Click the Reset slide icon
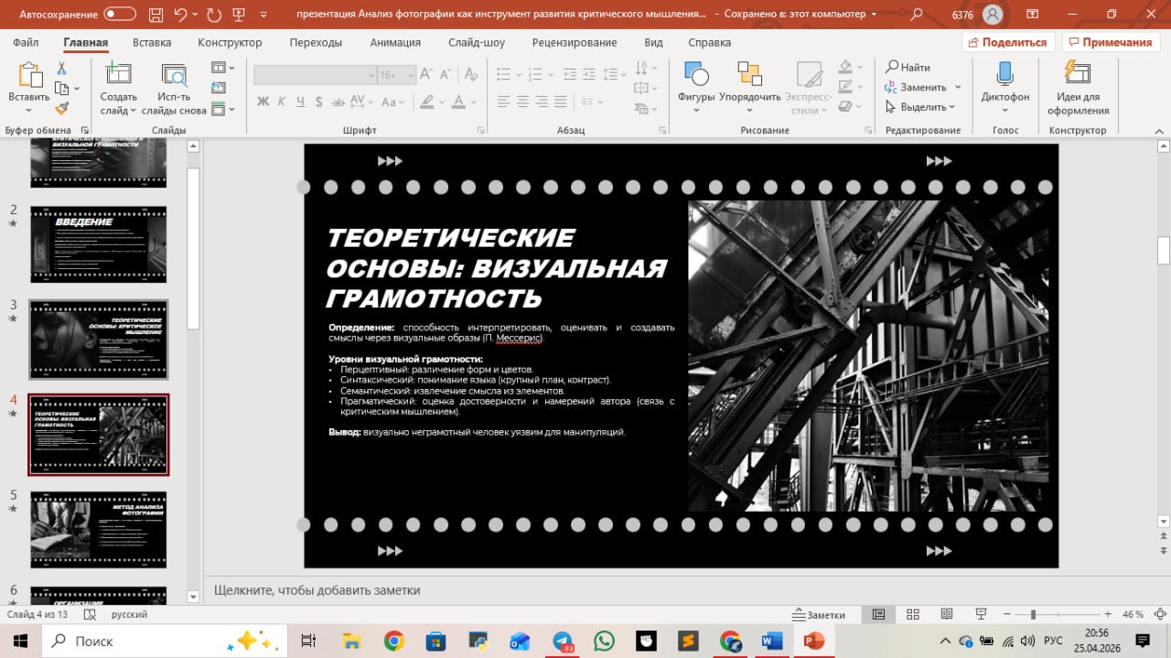Screen dimensions: 1171x658 [x=219, y=88]
